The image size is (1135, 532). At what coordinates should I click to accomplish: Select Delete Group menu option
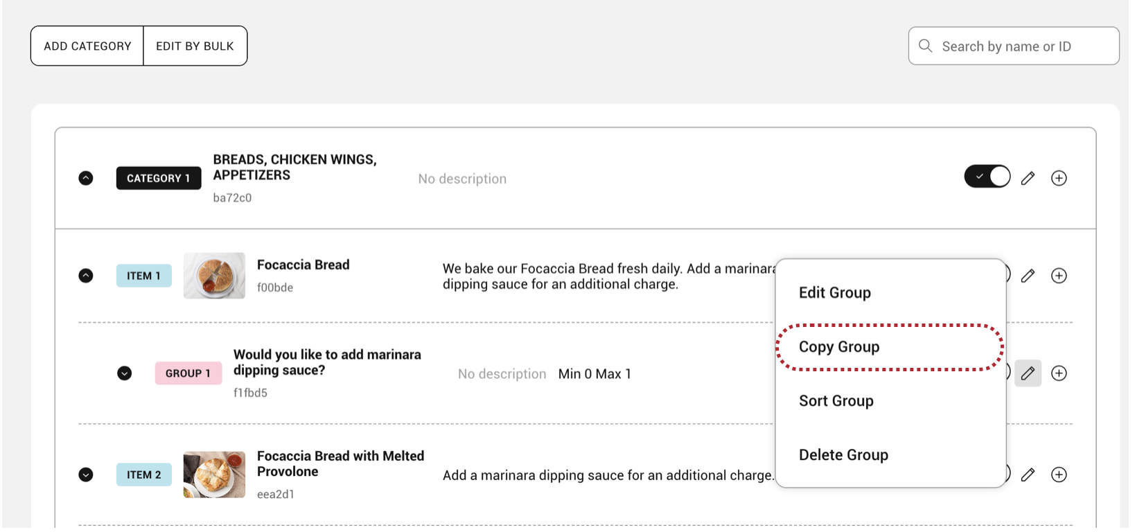point(843,455)
